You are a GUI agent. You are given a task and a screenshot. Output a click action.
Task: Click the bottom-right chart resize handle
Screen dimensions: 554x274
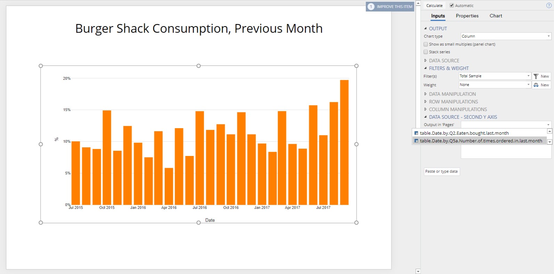pyautogui.click(x=356, y=222)
